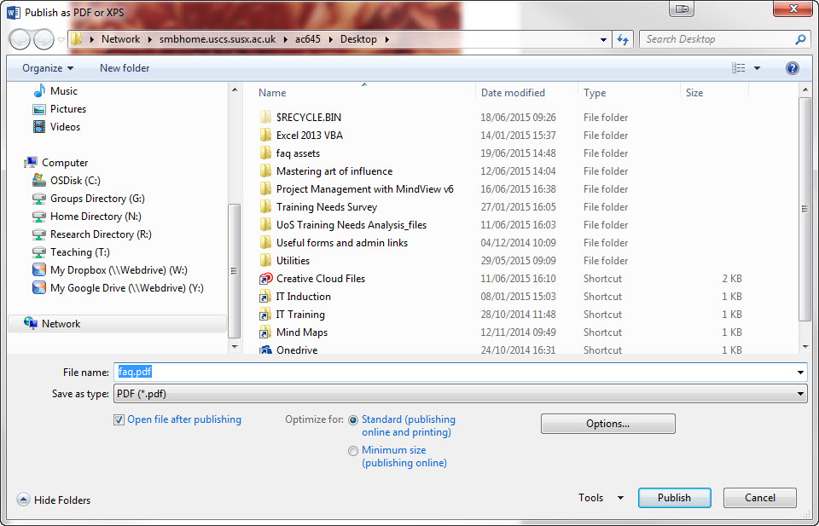This screenshot has width=819, height=526.
Task: Uncheck Open file after publishing
Action: click(x=119, y=419)
